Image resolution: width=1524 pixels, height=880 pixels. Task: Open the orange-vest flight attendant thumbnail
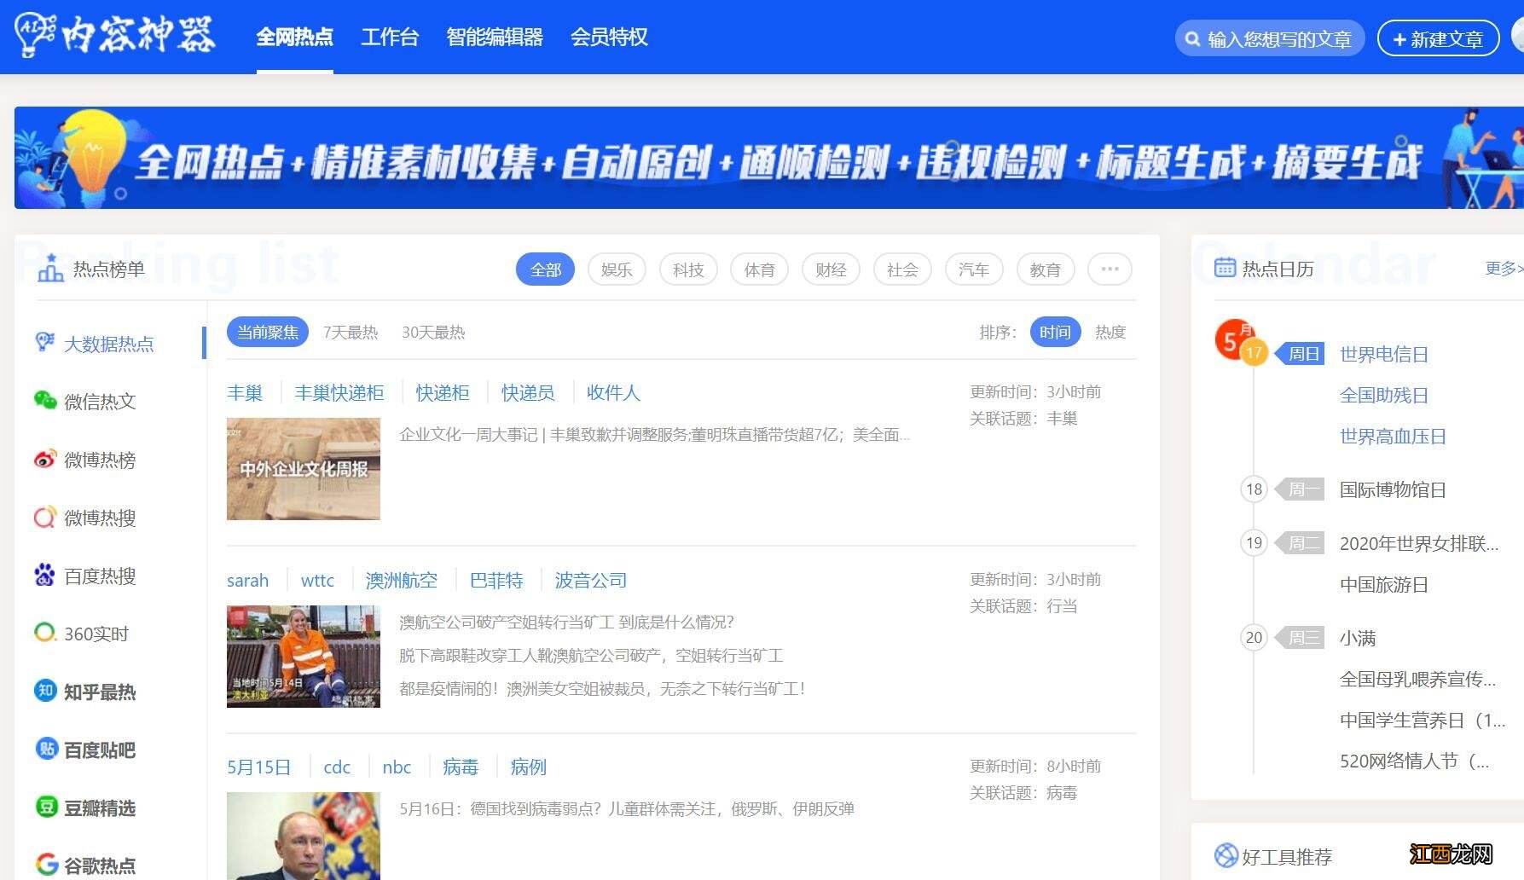(x=304, y=657)
